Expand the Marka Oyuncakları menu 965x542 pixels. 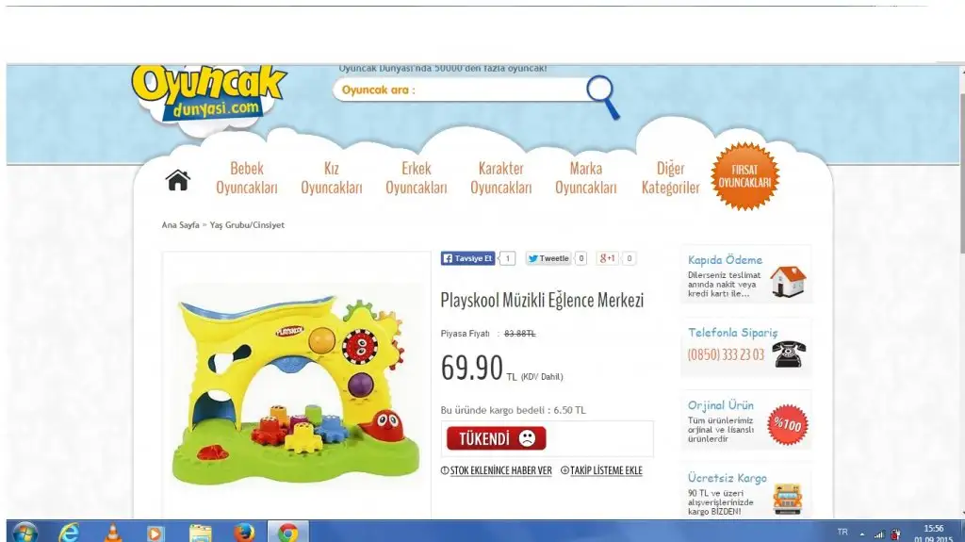tap(586, 178)
